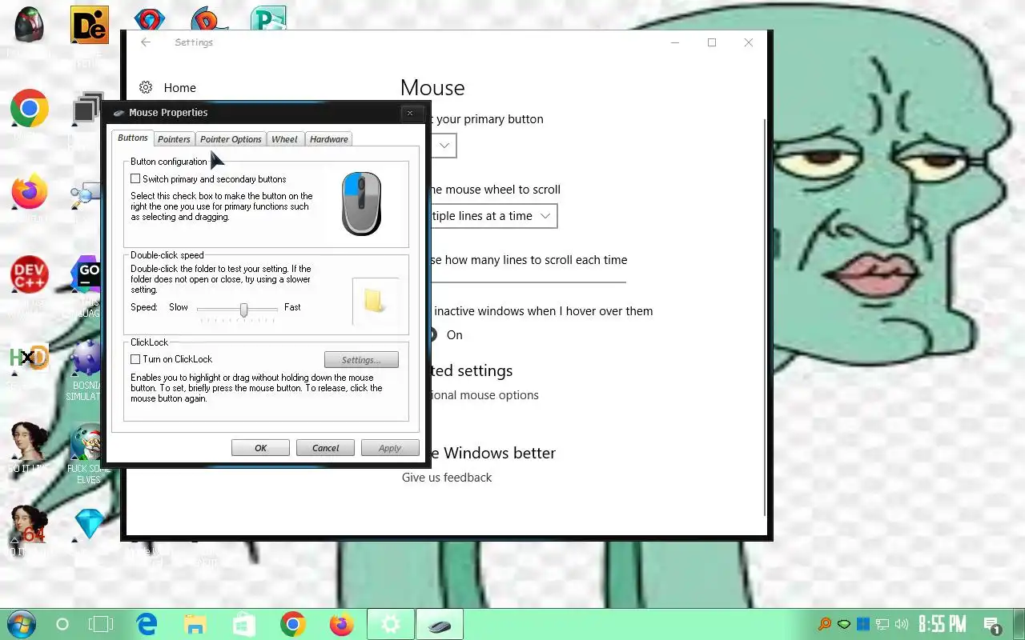Click the Give us feedback link
Image resolution: width=1025 pixels, height=640 pixels.
(x=447, y=478)
